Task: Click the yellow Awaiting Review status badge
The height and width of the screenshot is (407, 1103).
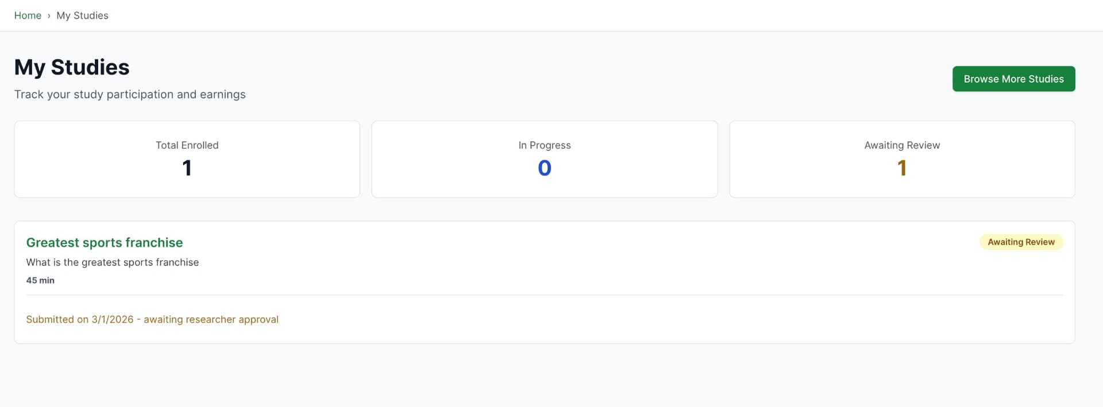Action: 1021,242
